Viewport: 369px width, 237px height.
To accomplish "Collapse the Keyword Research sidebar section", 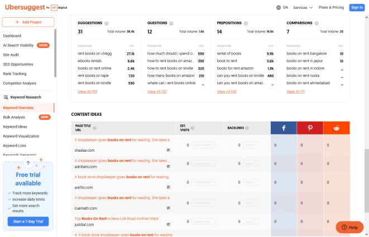I will click(x=26, y=97).
